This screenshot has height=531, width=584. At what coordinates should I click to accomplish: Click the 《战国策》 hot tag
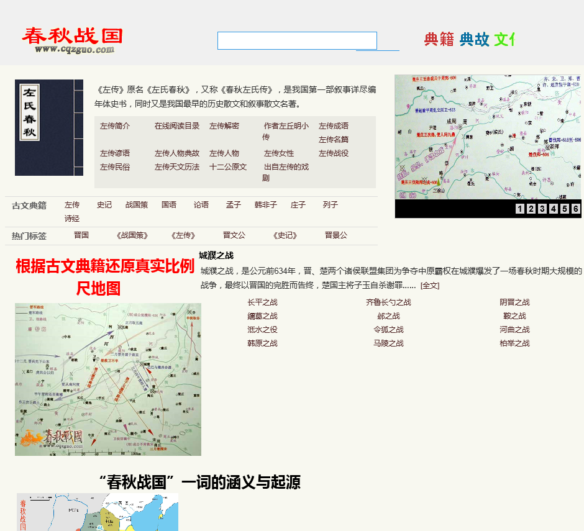pos(132,235)
